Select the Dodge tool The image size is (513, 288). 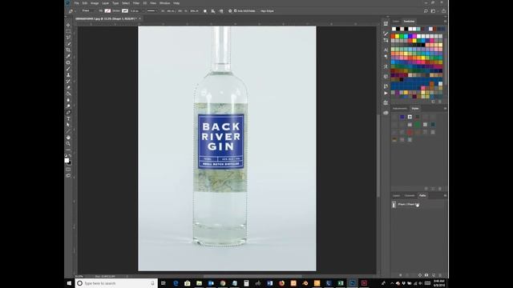(x=68, y=106)
